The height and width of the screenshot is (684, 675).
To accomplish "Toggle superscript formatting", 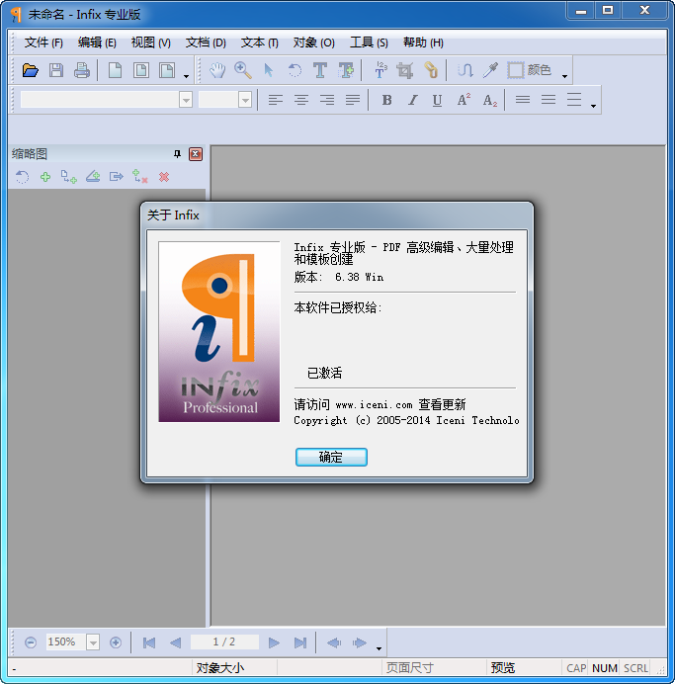I will [x=464, y=101].
